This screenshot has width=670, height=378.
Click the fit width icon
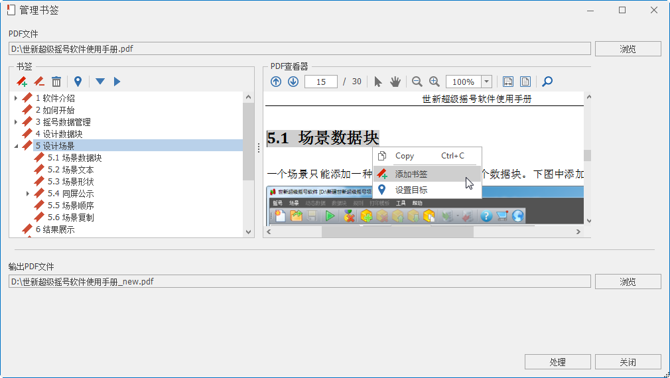[x=508, y=82]
